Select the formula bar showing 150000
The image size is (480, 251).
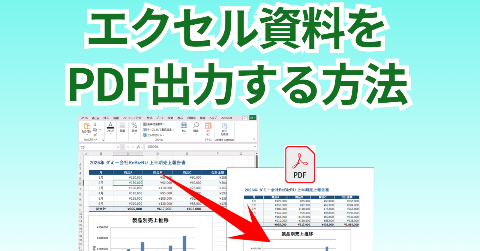[x=201, y=147]
